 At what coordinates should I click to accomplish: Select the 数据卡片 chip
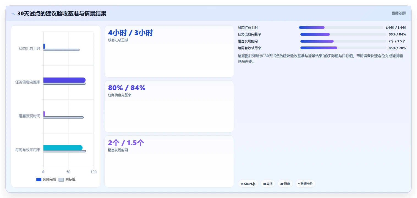tap(305, 184)
